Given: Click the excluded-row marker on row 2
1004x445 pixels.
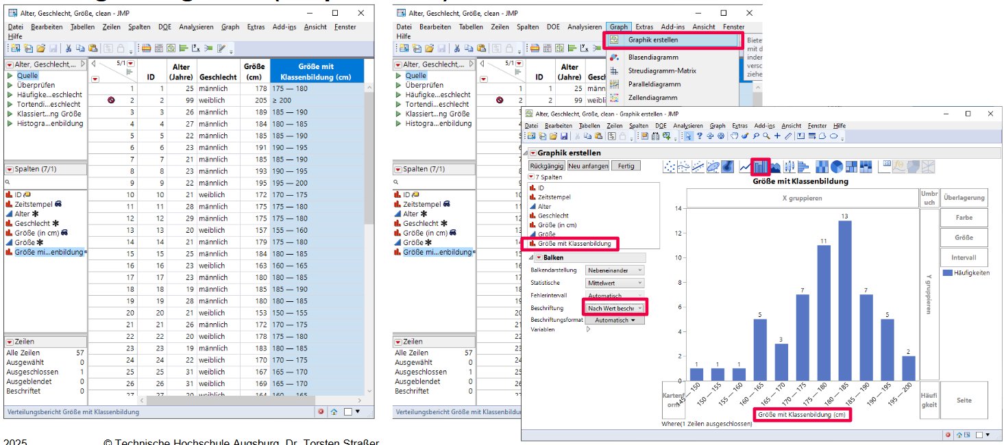Looking at the screenshot, I should 111,100.
